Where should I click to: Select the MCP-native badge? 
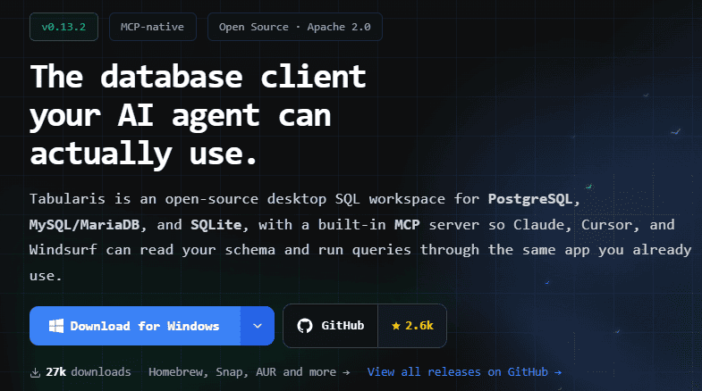click(x=152, y=27)
